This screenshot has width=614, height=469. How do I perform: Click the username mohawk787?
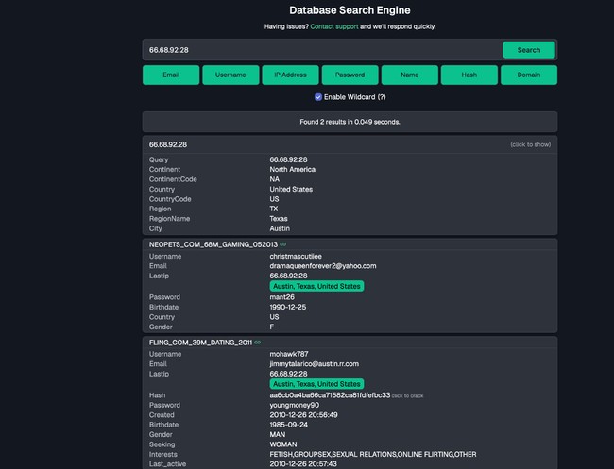[x=289, y=354]
